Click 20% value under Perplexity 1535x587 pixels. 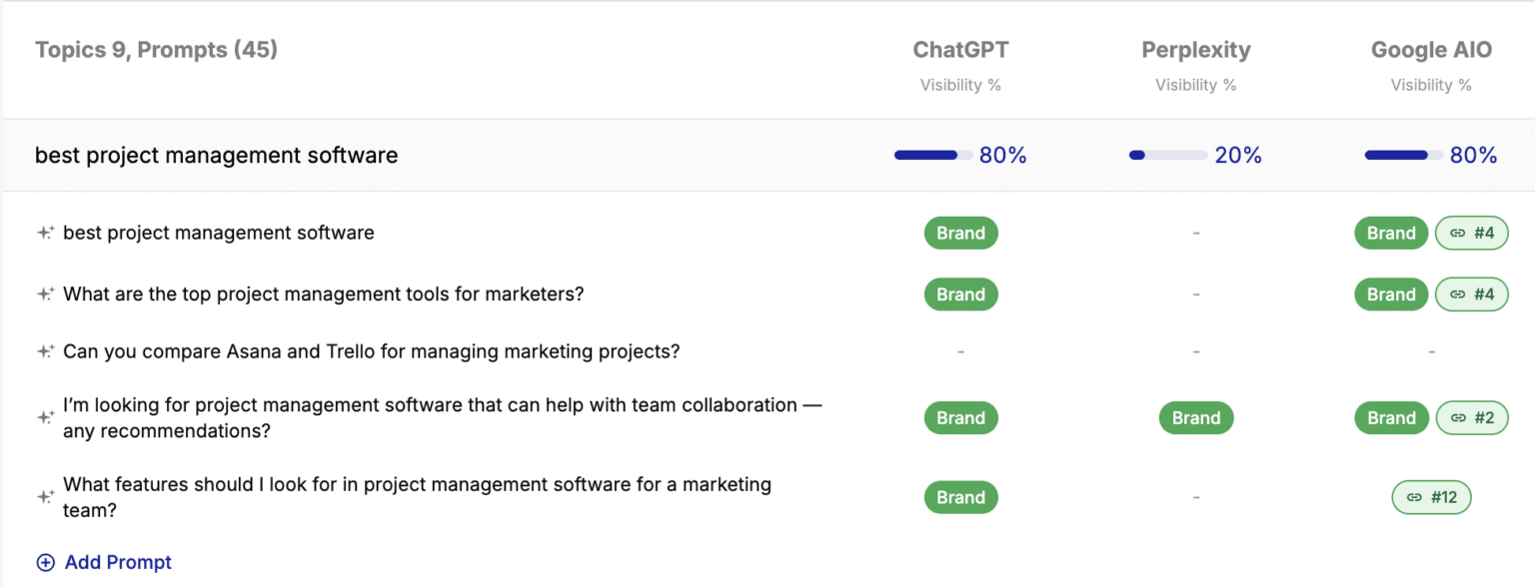(1238, 155)
